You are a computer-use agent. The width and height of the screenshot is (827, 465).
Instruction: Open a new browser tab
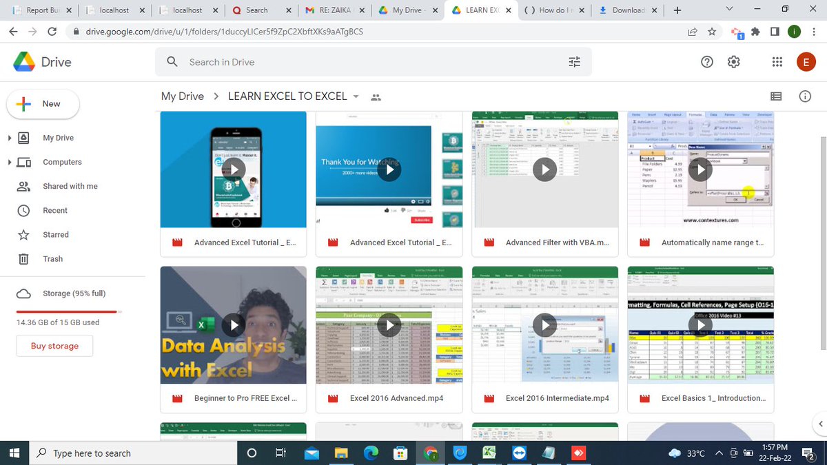pos(677,10)
